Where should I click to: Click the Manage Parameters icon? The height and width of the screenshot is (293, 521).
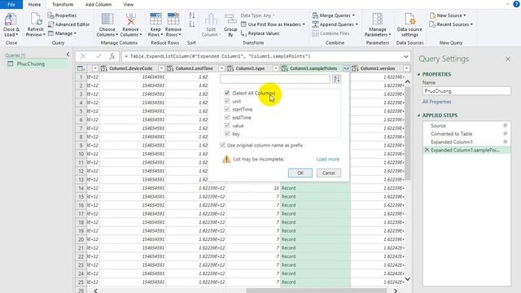tap(377, 20)
